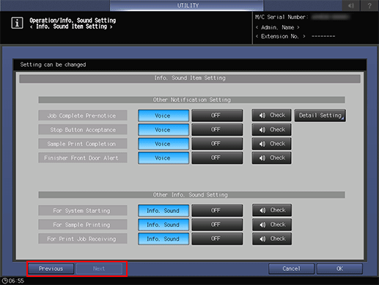Click the For Sample Printing label
This screenshot has height=285, width=379.
click(83, 225)
